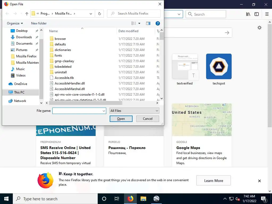Open SMS Receive Online highlight card
The width and height of the screenshot is (272, 204).
pos(66,146)
